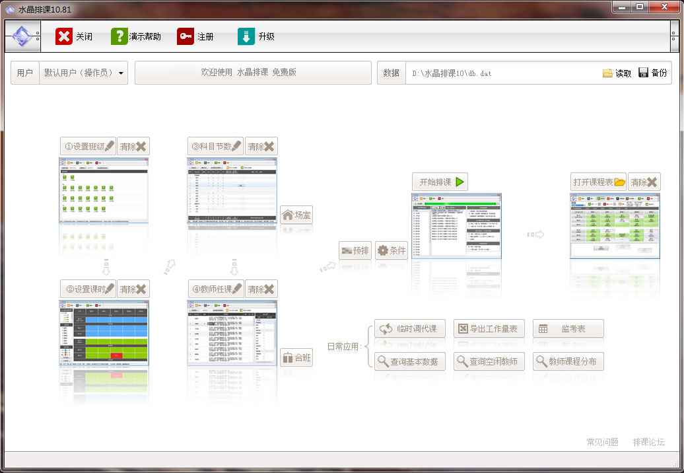
Task: Open 临时调代课 function
Action: 410,328
